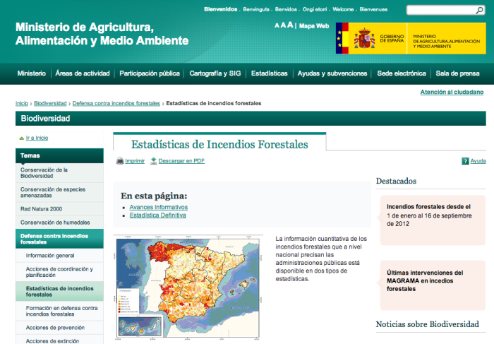Open the Estadísticas menu

tap(270, 73)
